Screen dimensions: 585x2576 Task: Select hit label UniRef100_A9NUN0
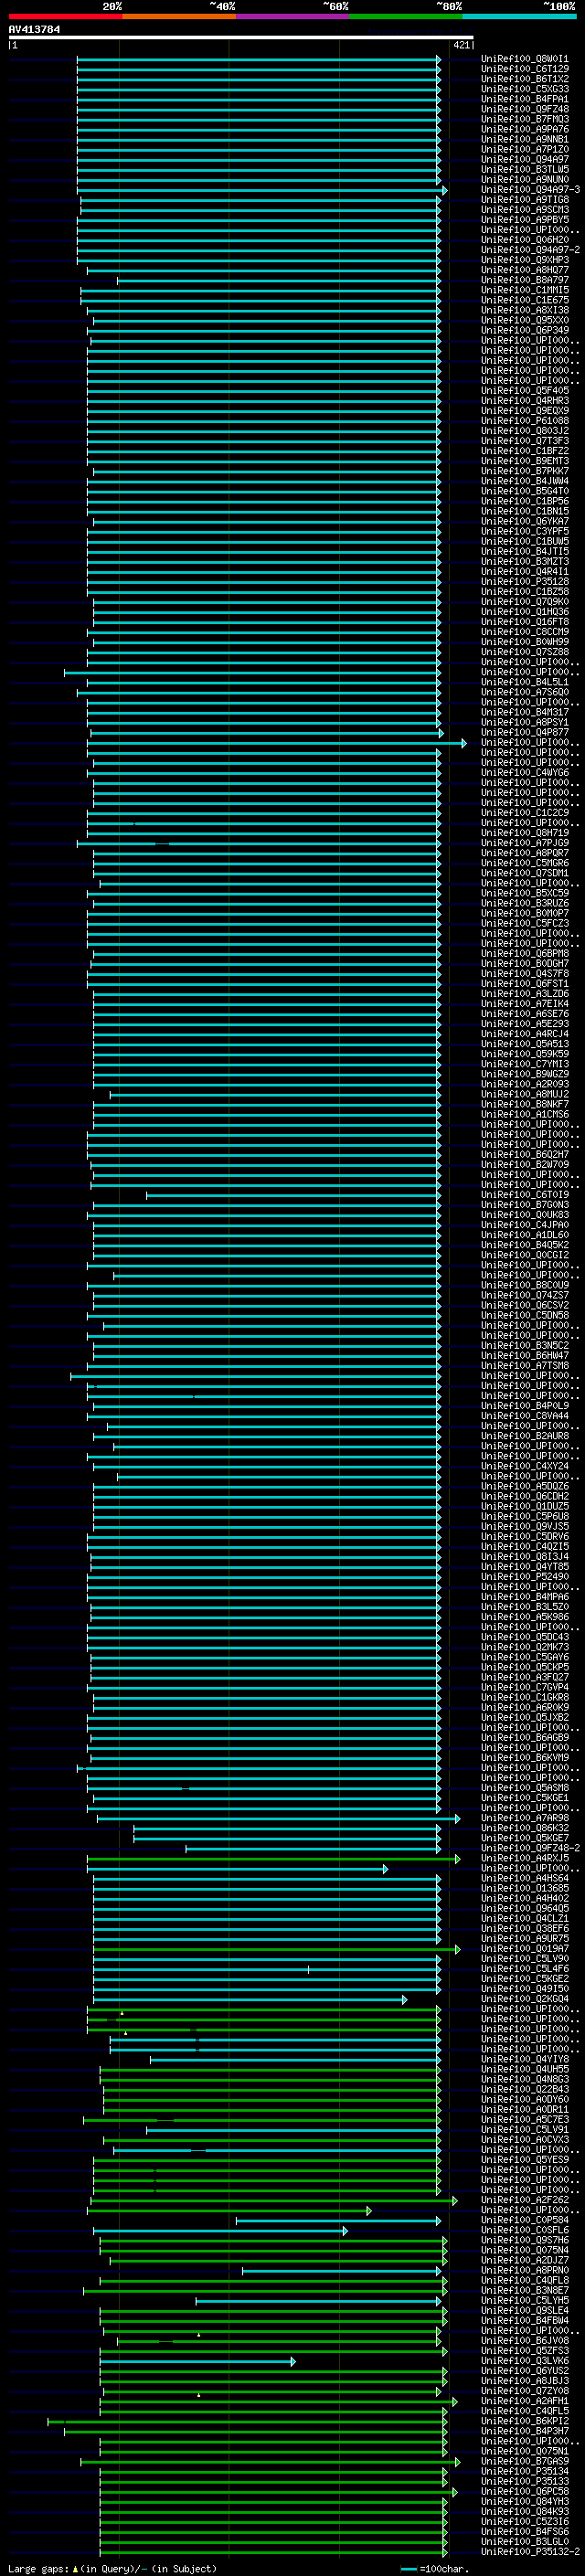coord(525,180)
